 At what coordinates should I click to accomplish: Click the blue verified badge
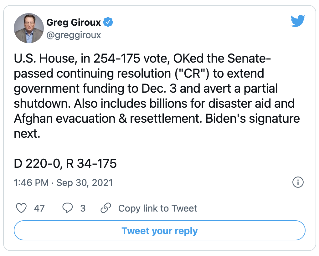[108, 22]
